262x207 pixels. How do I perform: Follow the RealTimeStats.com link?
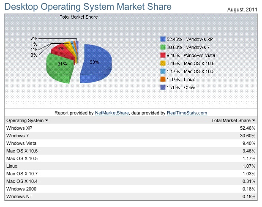tap(187, 113)
